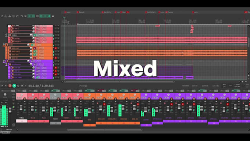Click the ROOM track name in track panel
This screenshot has width=250, height=141.
click(14, 35)
